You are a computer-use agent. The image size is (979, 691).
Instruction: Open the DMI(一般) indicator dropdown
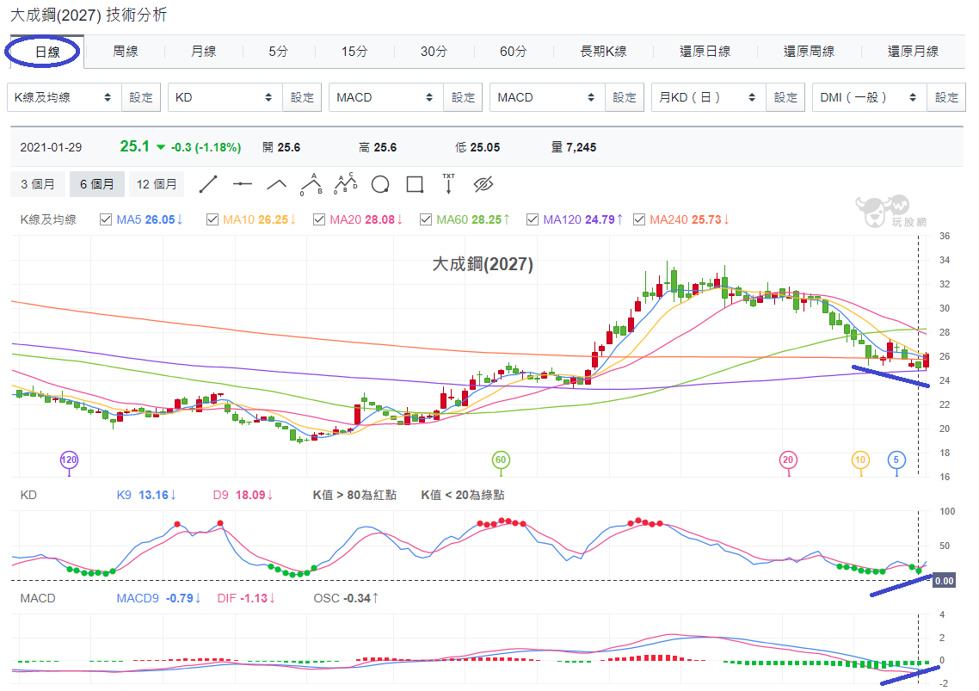870,97
